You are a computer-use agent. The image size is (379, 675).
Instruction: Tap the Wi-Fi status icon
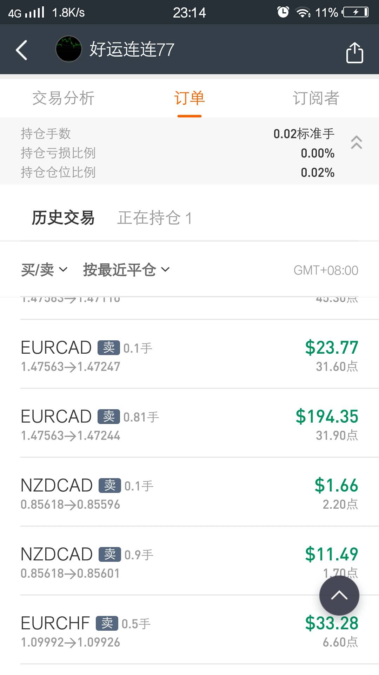point(303,13)
